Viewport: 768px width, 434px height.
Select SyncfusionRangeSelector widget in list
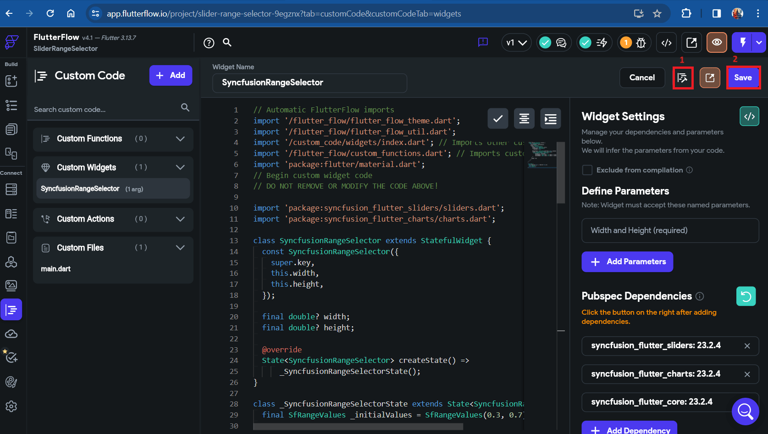[113, 189]
